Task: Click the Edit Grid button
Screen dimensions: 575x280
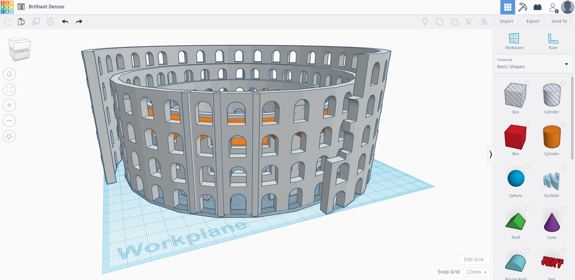Action: pyautogui.click(x=473, y=260)
